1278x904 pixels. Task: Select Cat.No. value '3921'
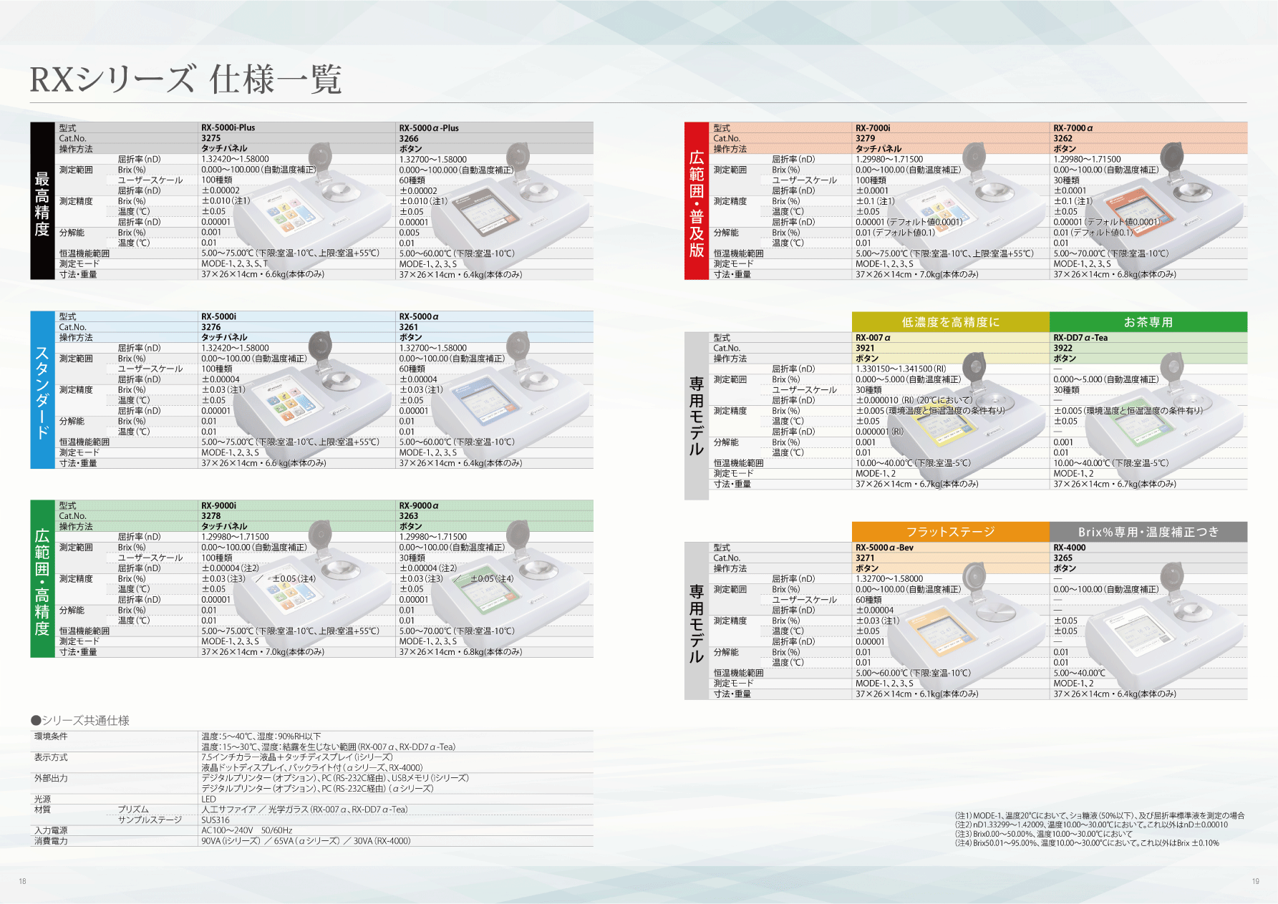(866, 348)
